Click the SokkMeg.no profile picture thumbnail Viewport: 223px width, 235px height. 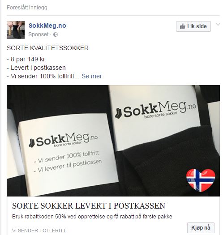click(16, 30)
